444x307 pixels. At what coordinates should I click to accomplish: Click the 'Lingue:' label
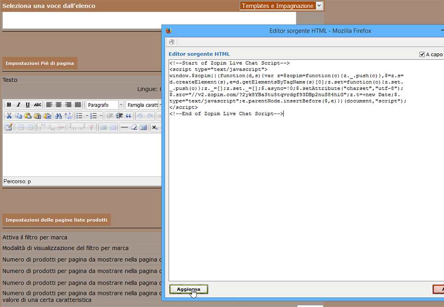pyautogui.click(x=147, y=89)
